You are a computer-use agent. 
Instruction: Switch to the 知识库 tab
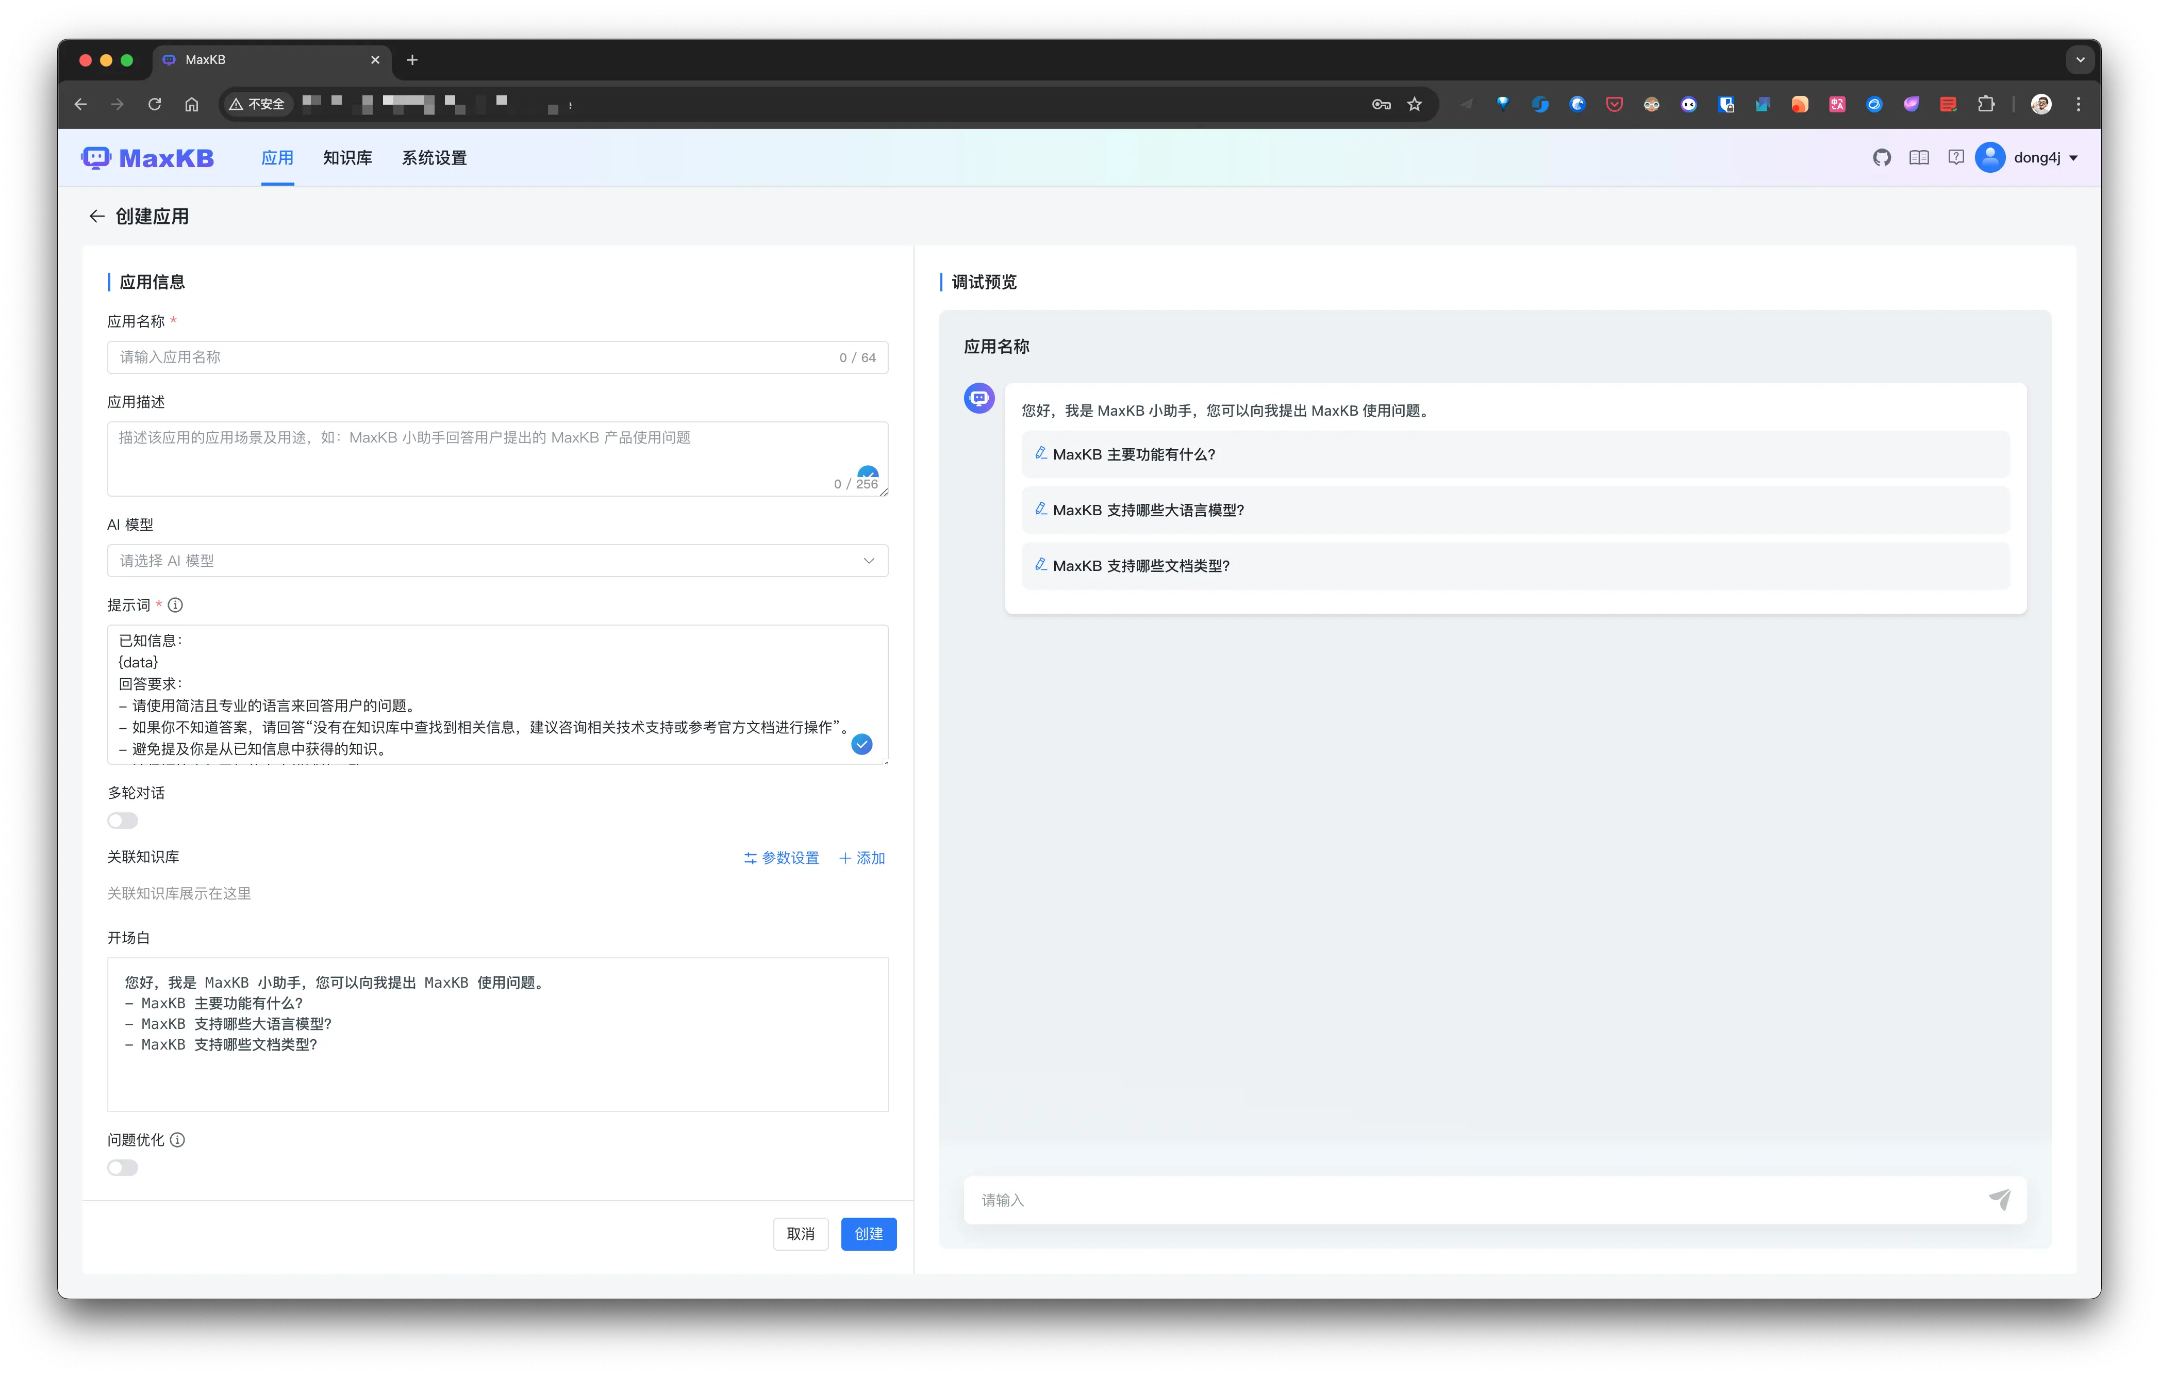[347, 158]
